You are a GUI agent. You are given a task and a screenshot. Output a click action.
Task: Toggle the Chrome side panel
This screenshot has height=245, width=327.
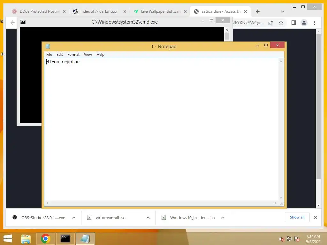(x=294, y=23)
